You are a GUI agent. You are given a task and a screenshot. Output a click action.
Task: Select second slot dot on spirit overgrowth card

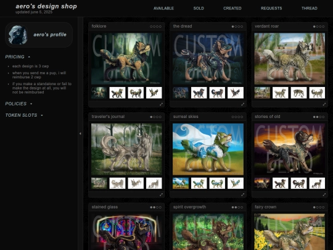(236, 207)
